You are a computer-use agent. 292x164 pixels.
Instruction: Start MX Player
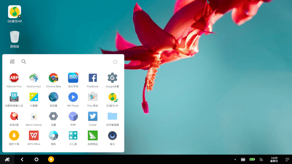[x=73, y=97]
